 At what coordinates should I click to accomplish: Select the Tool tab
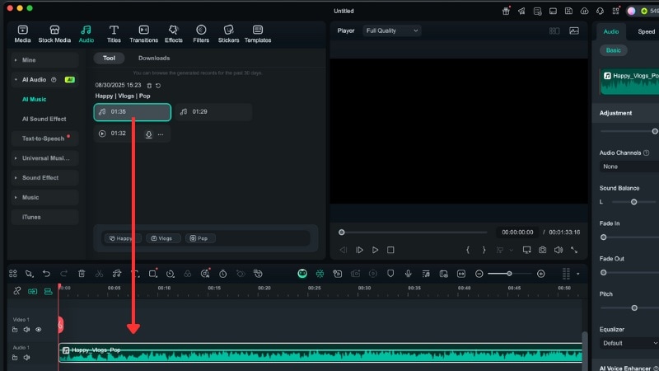(x=109, y=58)
